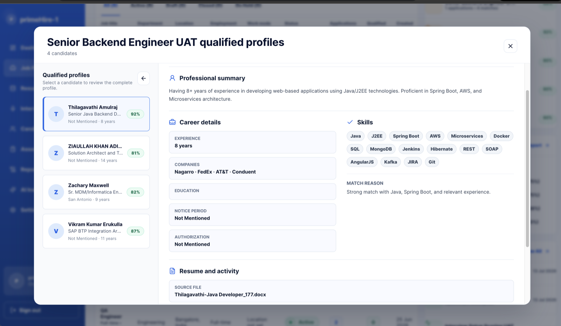Click the Z avatar for ZIAULLAH KHAN
This screenshot has width=561, height=326.
click(56, 153)
